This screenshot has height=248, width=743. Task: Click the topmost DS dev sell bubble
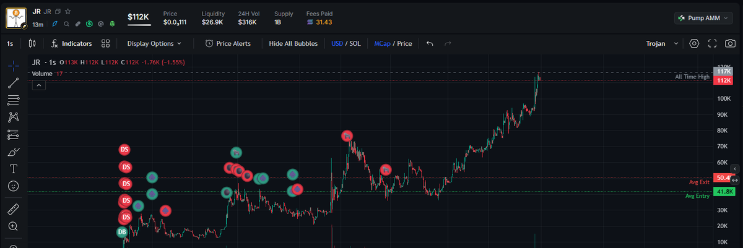[x=125, y=150]
